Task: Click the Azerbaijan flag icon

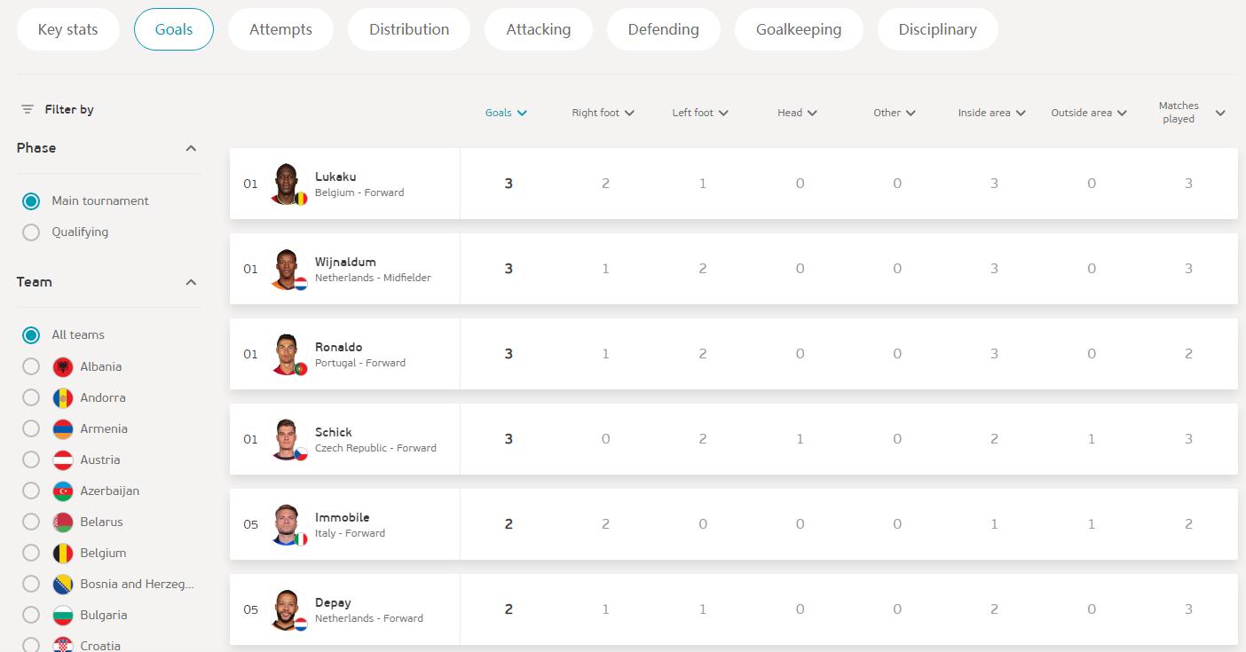Action: 63,491
